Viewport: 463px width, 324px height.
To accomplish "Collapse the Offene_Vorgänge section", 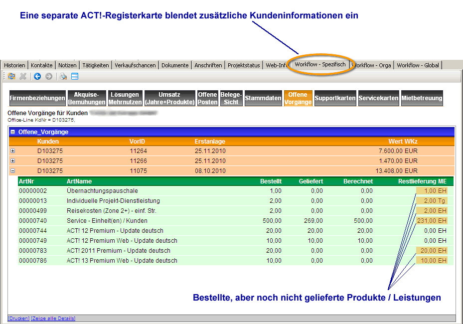I will tap(12, 132).
